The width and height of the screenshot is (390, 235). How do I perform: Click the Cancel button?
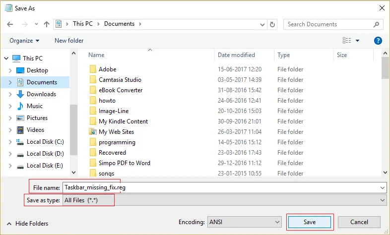coord(359,222)
